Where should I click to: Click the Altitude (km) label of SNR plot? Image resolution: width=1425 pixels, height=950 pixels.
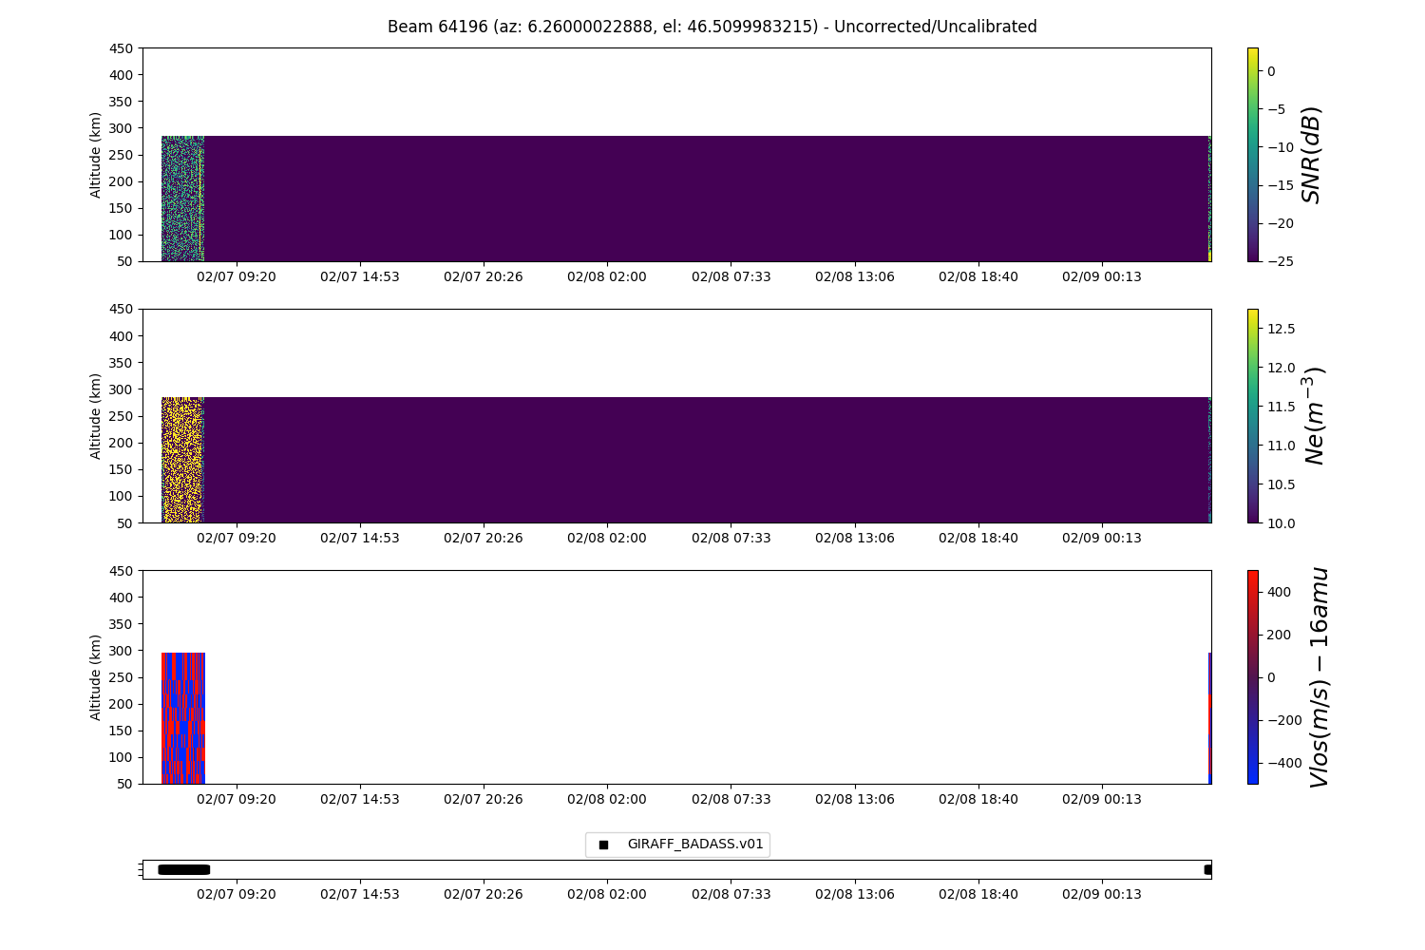[96, 155]
